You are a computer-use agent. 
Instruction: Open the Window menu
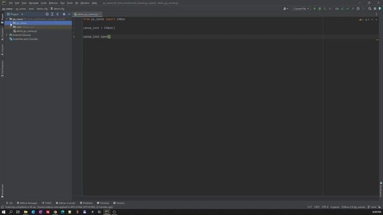85,3
